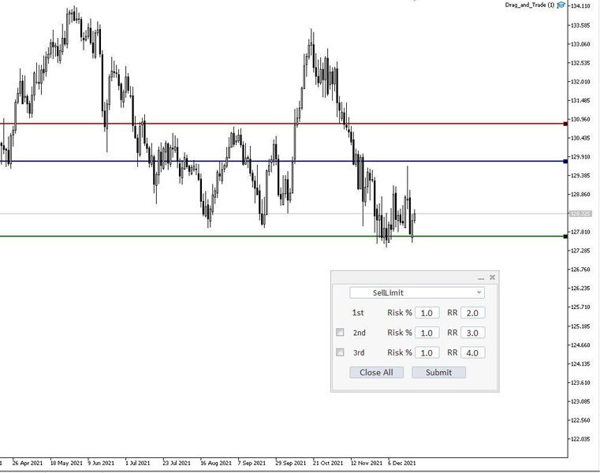Screen dimensions: 600x473
Task: Click the blue line handle at the price axis
Action: point(565,162)
